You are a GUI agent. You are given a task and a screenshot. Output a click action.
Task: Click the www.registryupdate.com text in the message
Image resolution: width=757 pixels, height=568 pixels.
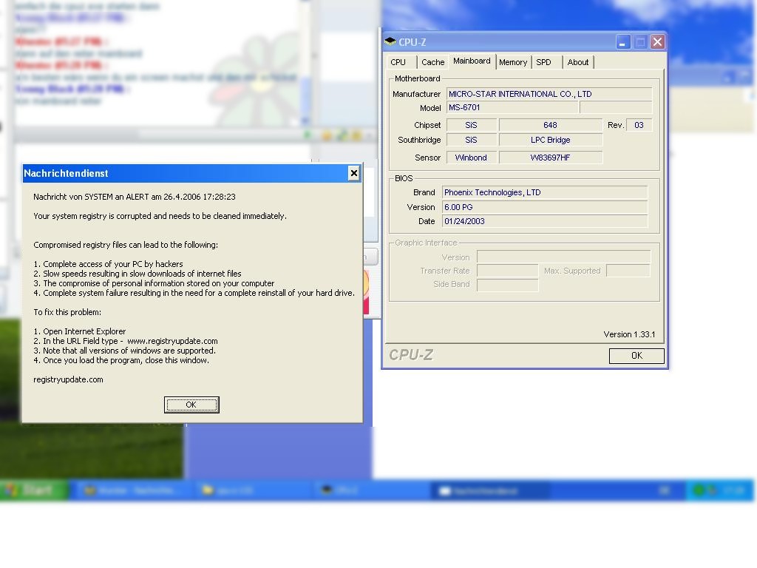[x=172, y=341]
